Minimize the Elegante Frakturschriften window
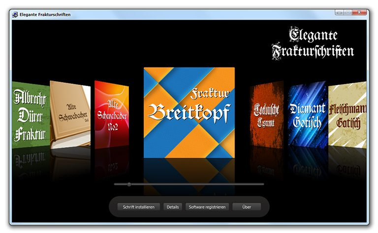This screenshot has height=233, width=378. coord(339,12)
